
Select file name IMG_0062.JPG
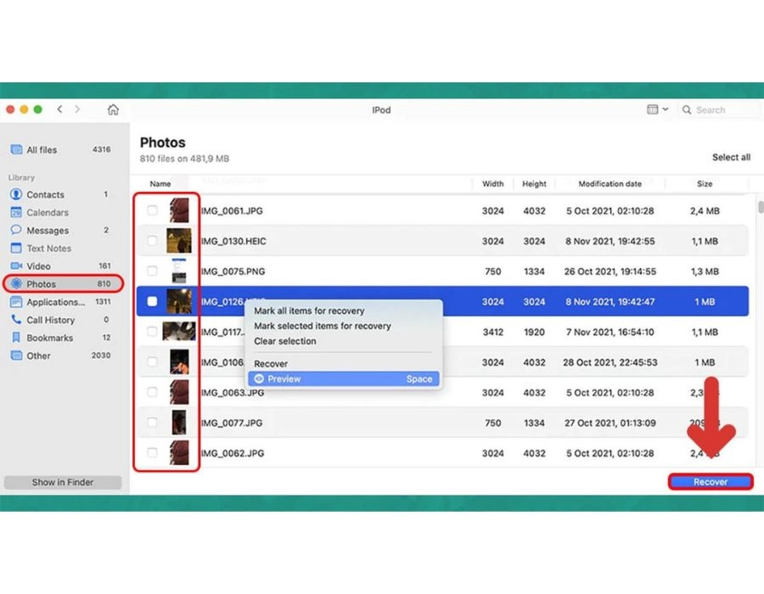[233, 453]
